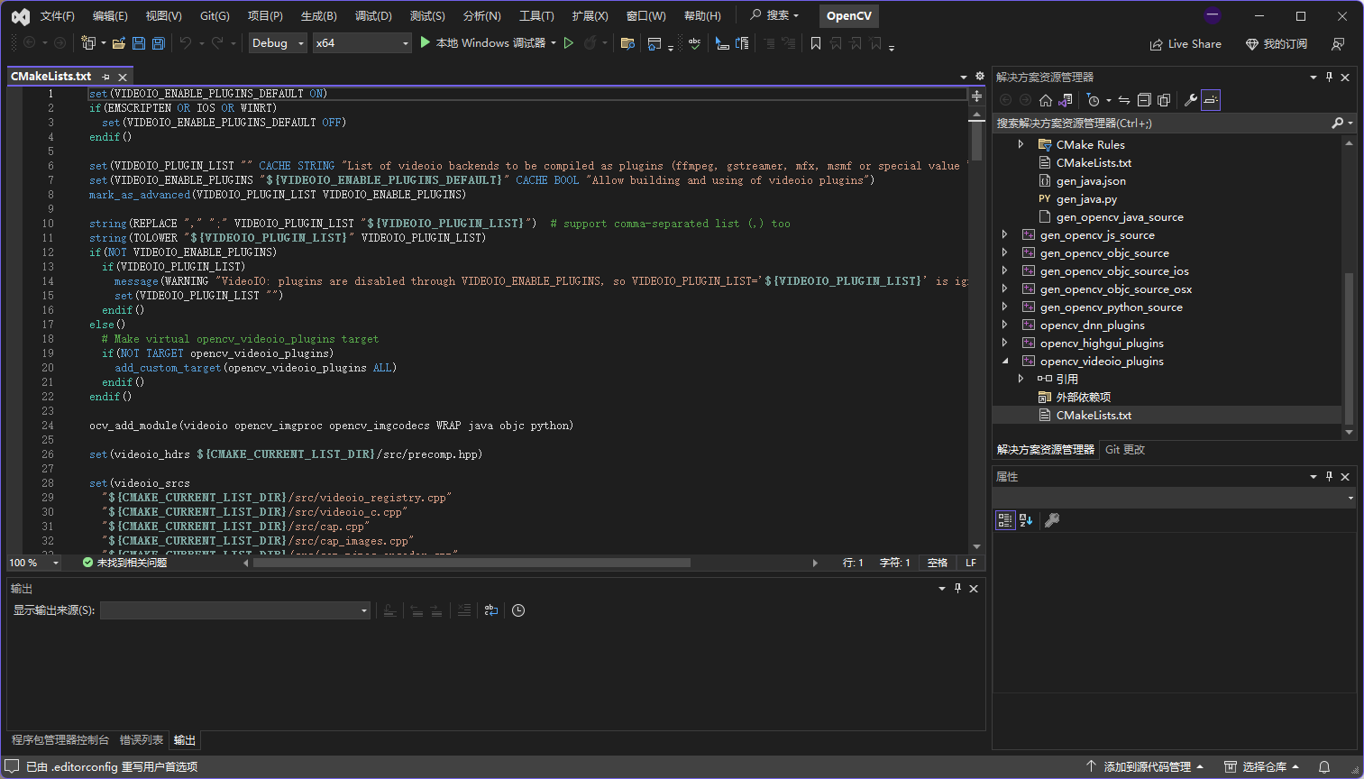Click 添加到源代码管理 in status bar

click(x=1145, y=766)
